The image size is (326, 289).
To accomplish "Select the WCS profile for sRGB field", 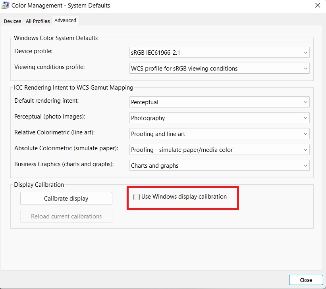I will pyautogui.click(x=199, y=68).
